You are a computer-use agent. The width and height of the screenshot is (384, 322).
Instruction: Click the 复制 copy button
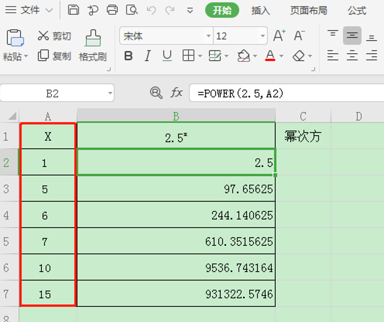[54, 56]
